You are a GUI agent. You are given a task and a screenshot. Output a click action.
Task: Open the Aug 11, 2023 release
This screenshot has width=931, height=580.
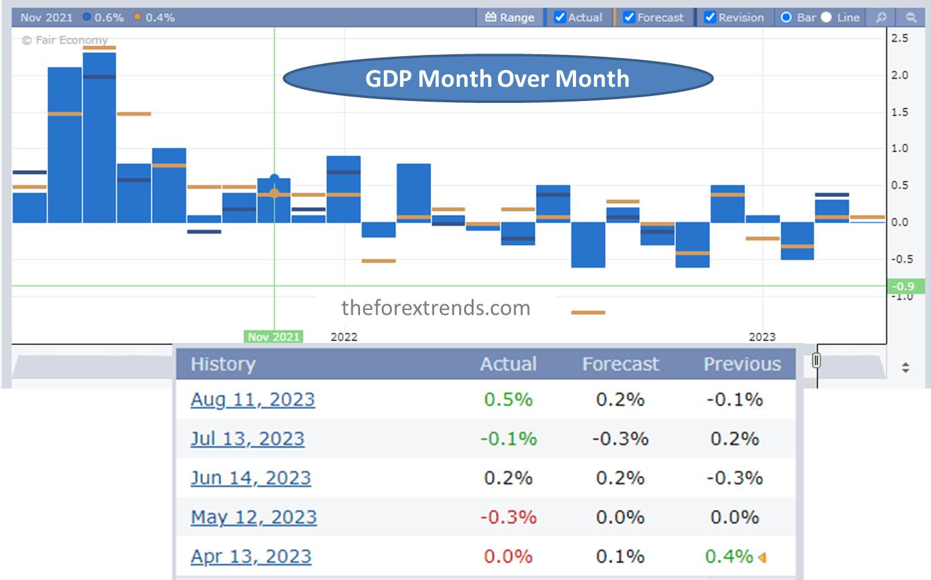coord(253,400)
